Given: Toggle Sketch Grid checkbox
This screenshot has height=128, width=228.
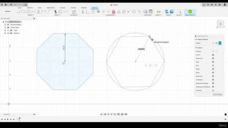Looking at the screenshot, I should tap(213, 58).
